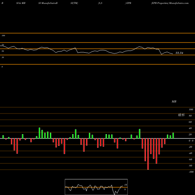Click the MR axis label 60
The width and height of the screenshot is (195, 195).
click(x=190, y=122)
